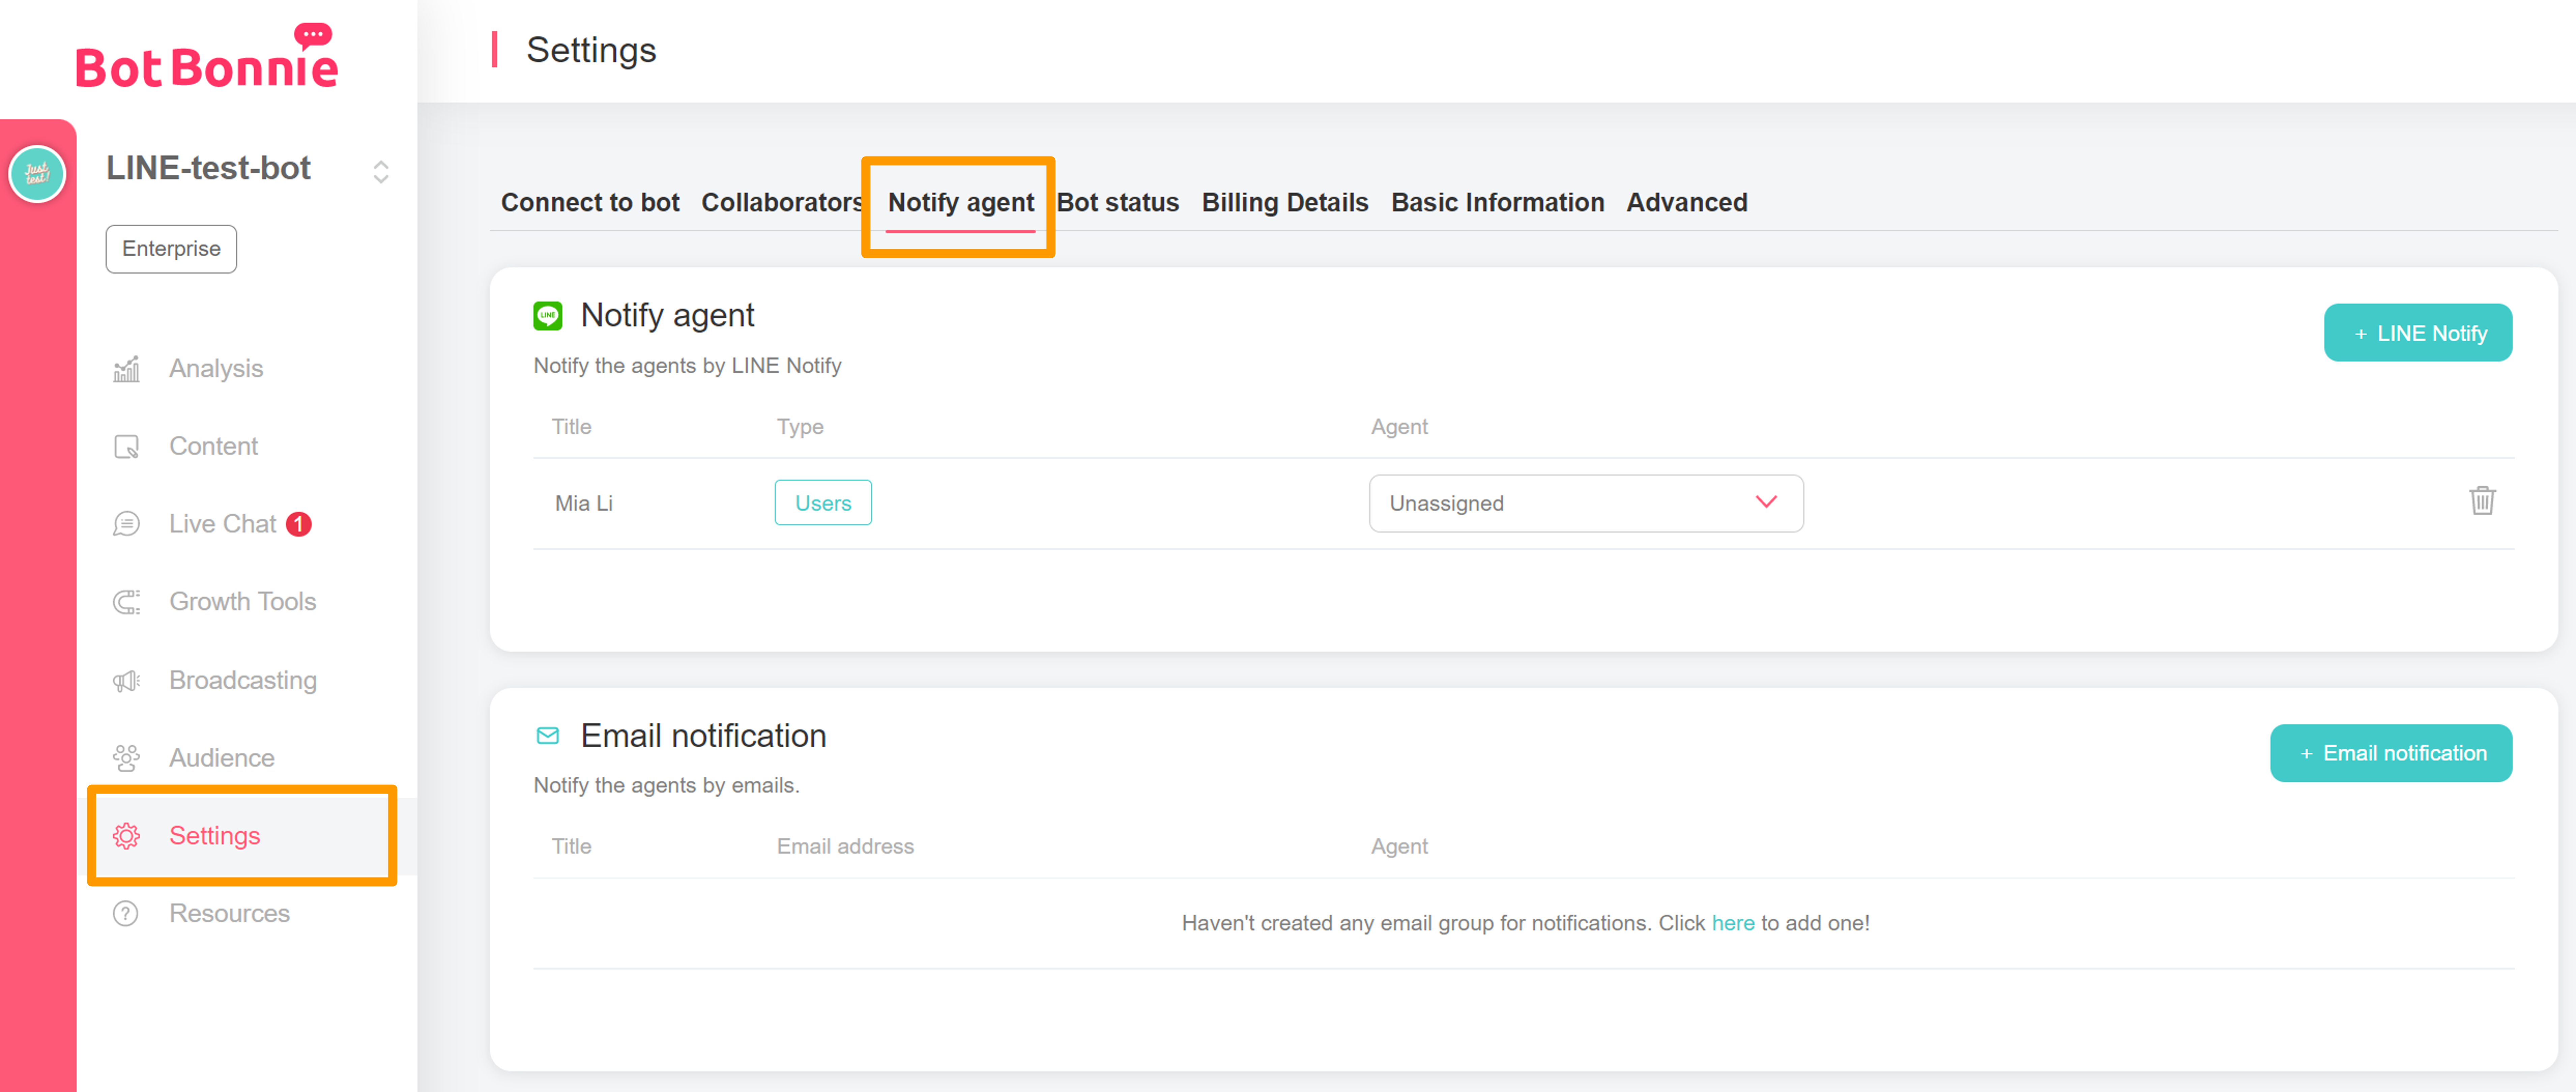2576x1092 pixels.
Task: Click the Users type tag
Action: coord(822,503)
